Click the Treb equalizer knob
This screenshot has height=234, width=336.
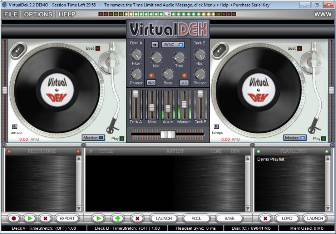[x=179, y=57]
